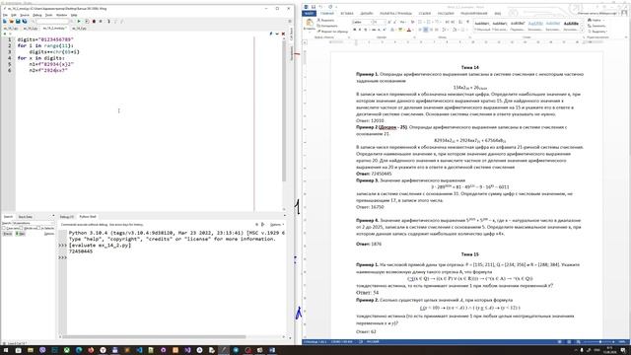Click the Next search button
This screenshot has width=631, height=355.
coord(20,234)
